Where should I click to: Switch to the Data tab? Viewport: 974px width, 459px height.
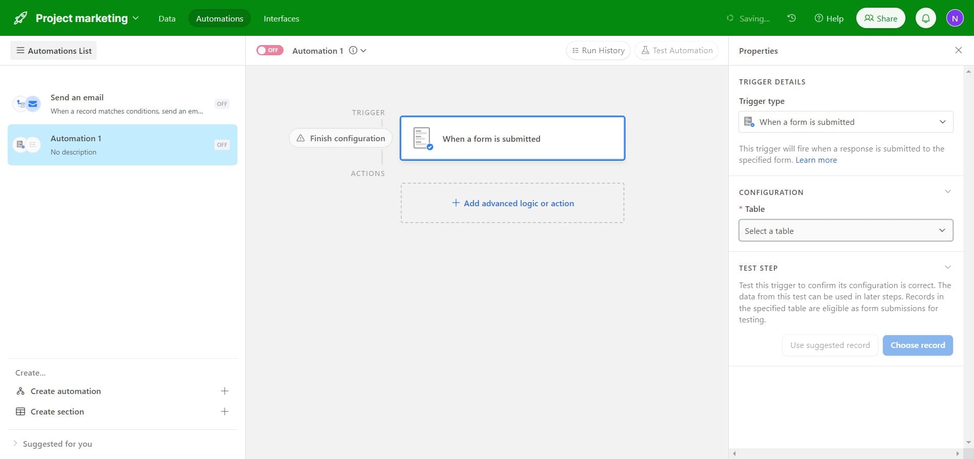click(167, 18)
